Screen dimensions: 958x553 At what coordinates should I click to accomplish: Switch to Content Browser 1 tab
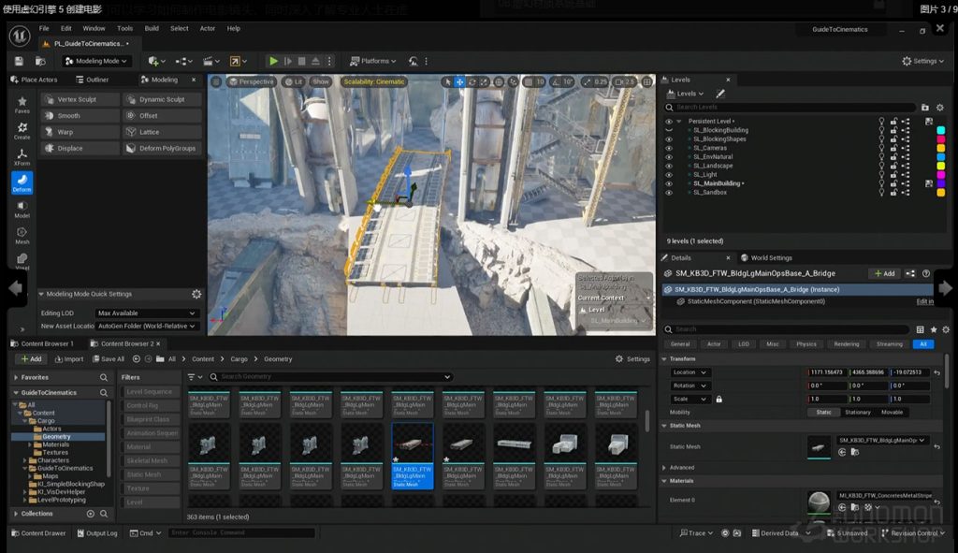[42, 343]
